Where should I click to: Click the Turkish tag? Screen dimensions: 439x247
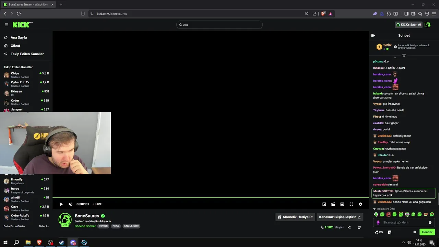tap(103, 226)
